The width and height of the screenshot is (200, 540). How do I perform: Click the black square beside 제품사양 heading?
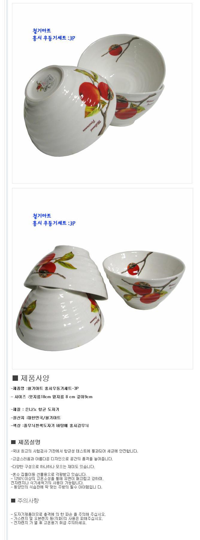pos(15,378)
